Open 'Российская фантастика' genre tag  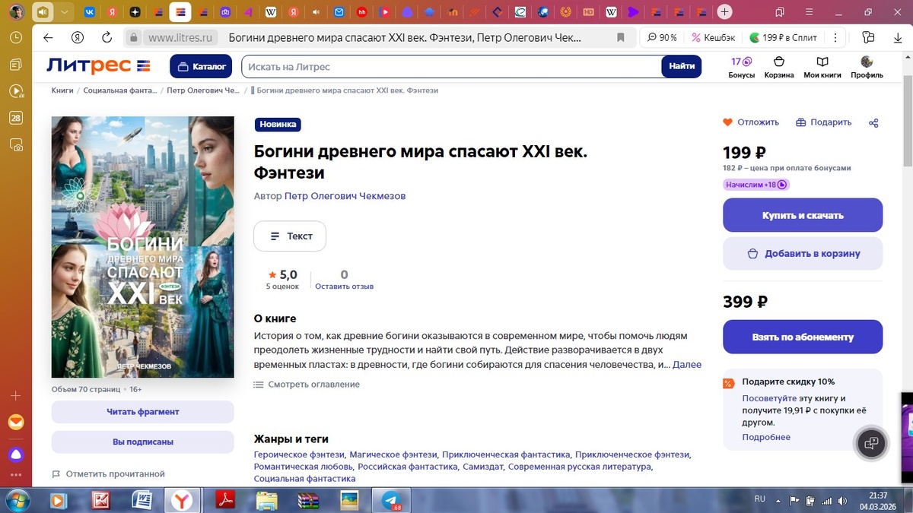click(408, 467)
